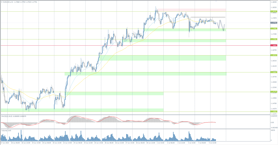The height and width of the screenshot is (145, 278).
Task: Select the 1.14464 bottom level label
Action: (x=274, y=112)
